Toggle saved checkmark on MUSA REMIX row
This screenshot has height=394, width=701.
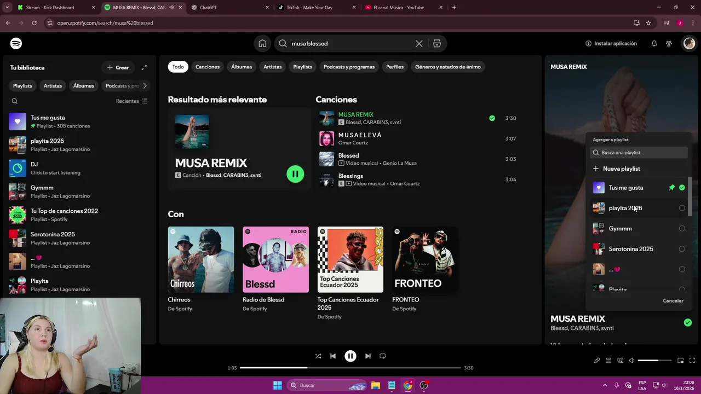(x=492, y=118)
